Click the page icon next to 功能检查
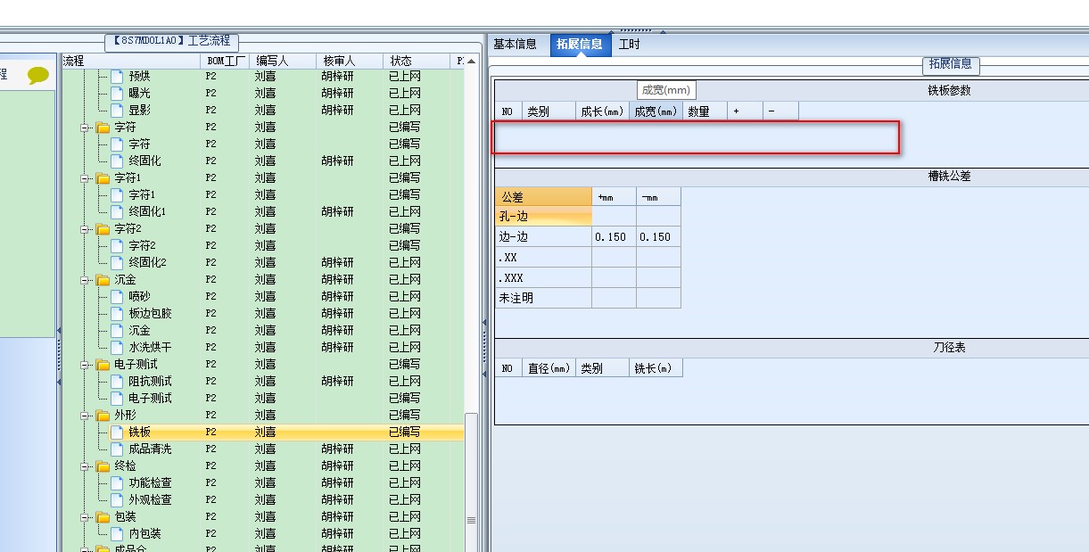Image resolution: width=1089 pixels, height=552 pixels. [x=117, y=483]
